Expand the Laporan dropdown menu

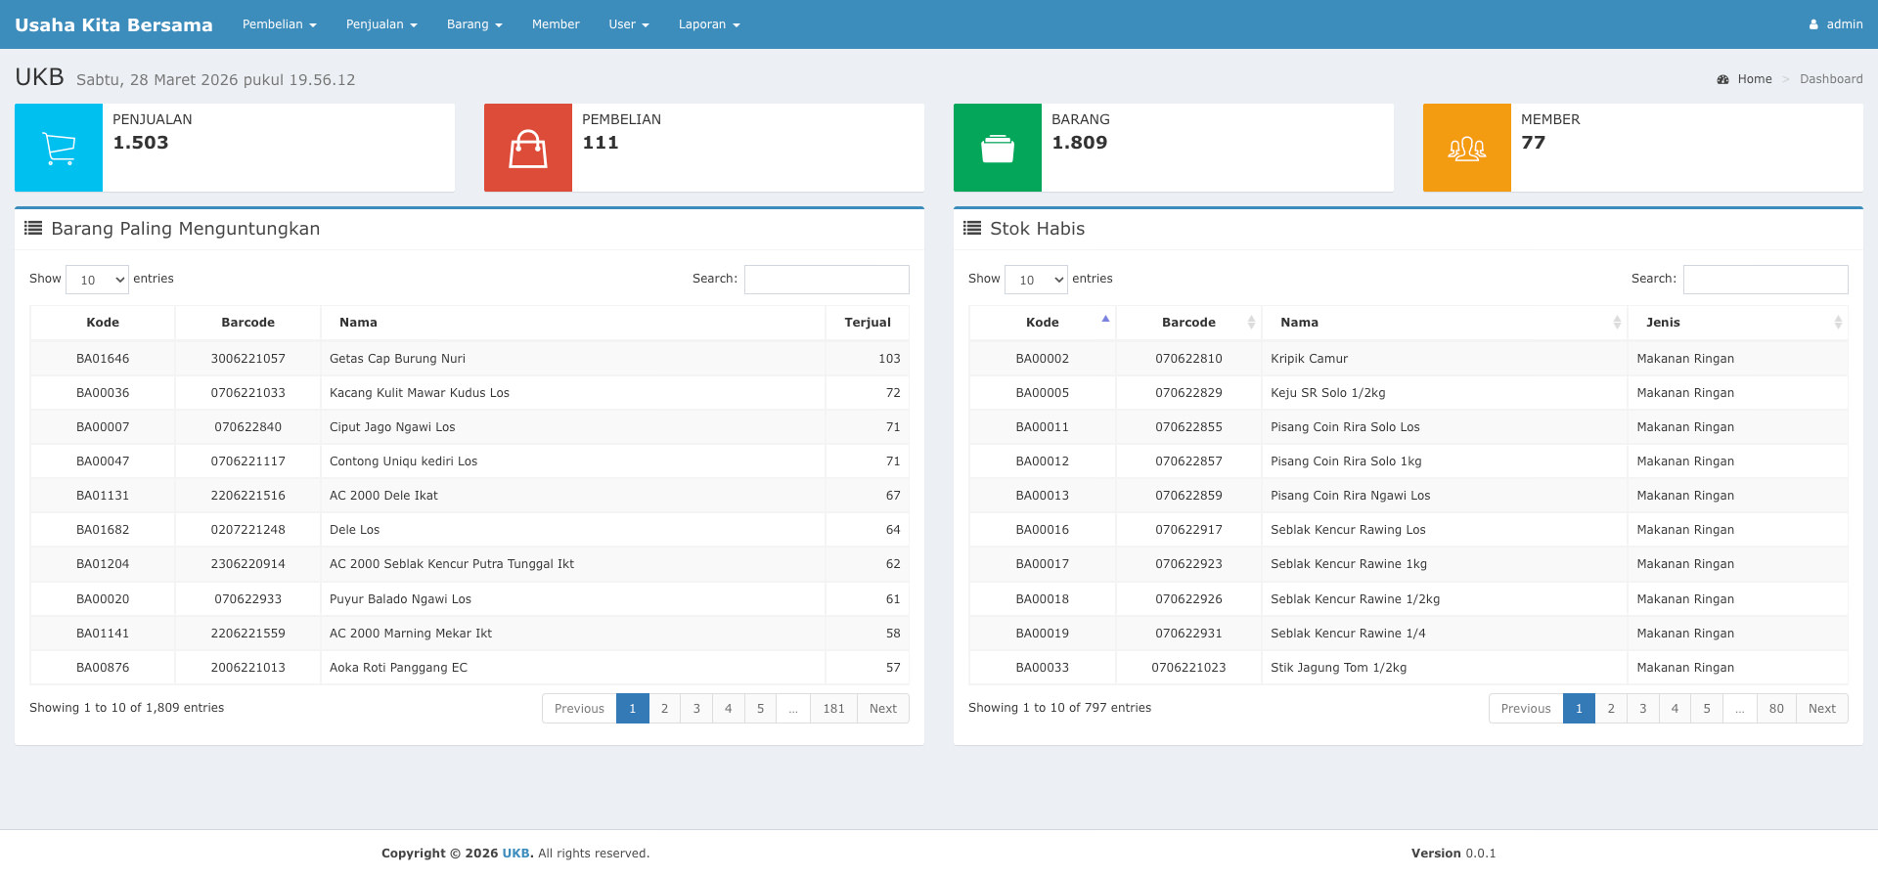point(709,24)
